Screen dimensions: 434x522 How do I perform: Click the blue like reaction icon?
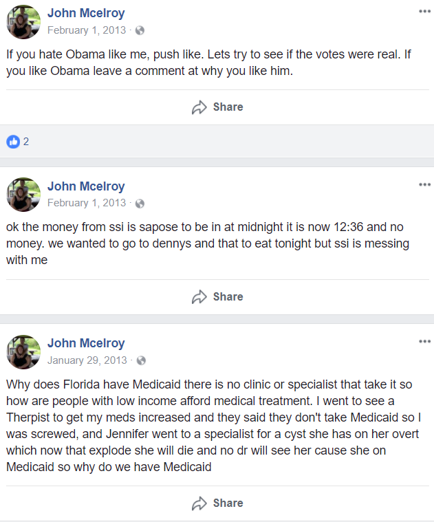click(13, 142)
